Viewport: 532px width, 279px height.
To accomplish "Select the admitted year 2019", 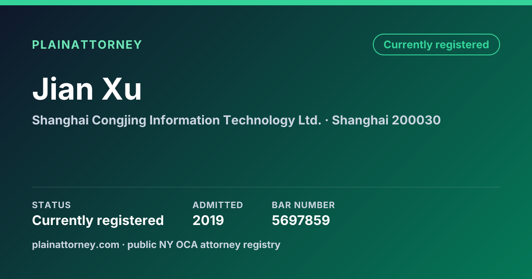I will pos(208,220).
